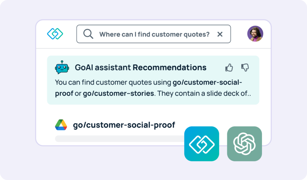Click the gray placeholder bar under the result
307x180 pixels.
(x=120, y=139)
